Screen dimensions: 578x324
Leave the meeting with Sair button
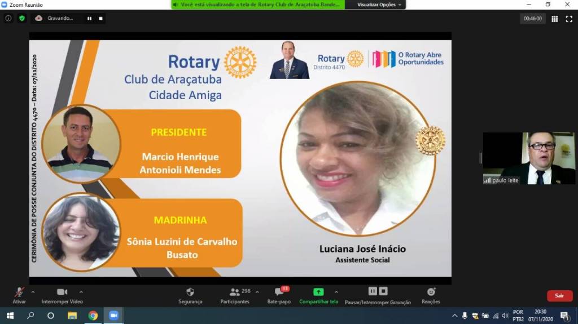[559, 296]
